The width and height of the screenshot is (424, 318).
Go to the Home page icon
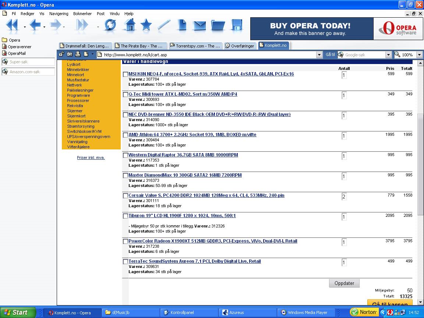coord(130,25)
